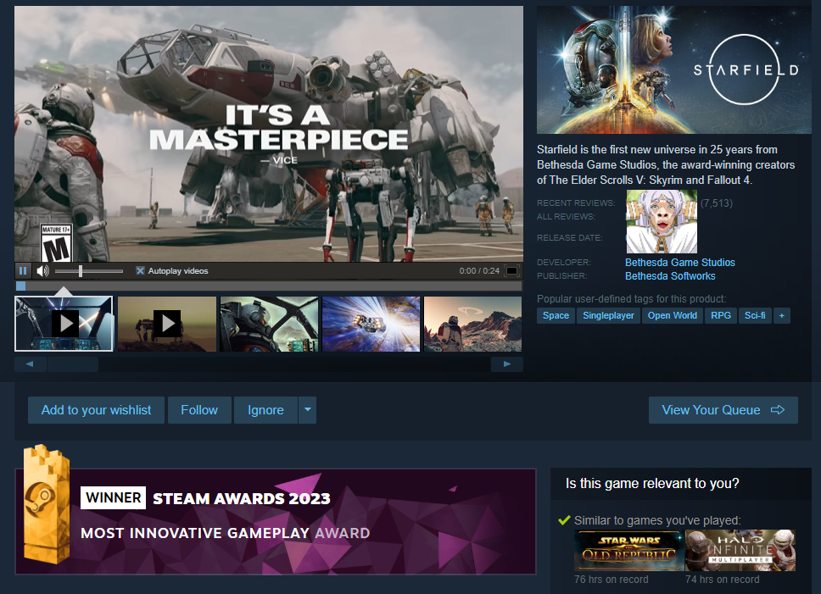This screenshot has width=821, height=594.
Task: Add Starfield to your wishlist
Action: coord(96,410)
